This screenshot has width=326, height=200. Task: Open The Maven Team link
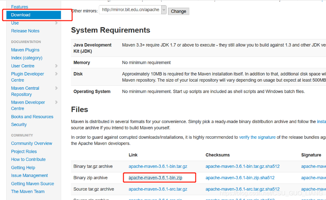coord(28,192)
